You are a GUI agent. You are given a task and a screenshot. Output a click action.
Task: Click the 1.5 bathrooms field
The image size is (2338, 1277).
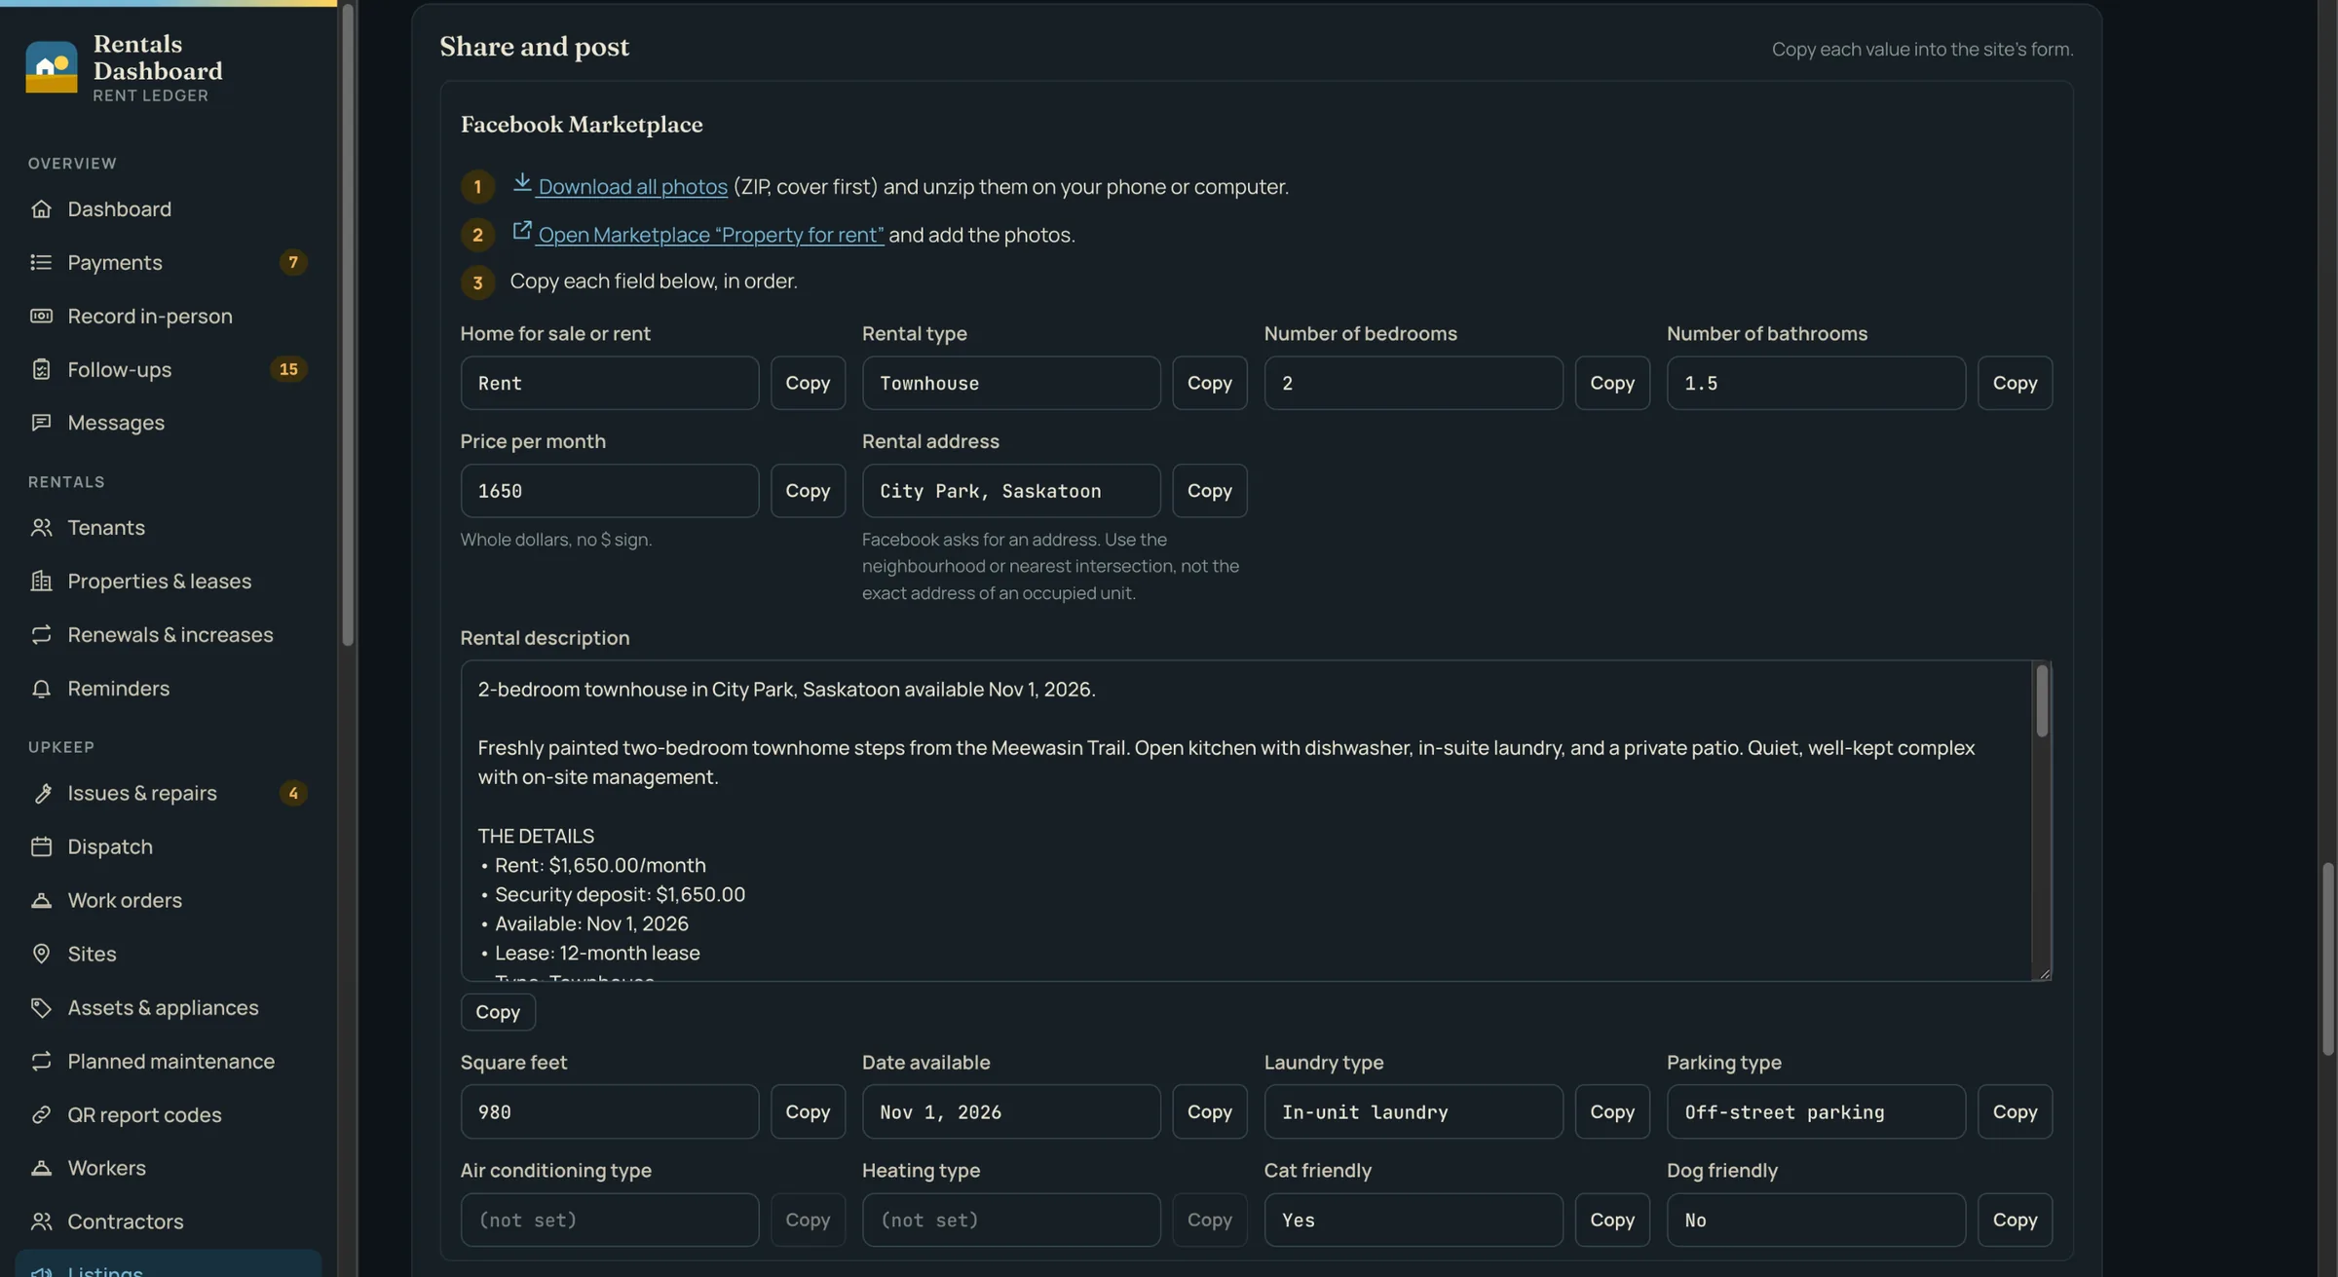coord(1816,383)
